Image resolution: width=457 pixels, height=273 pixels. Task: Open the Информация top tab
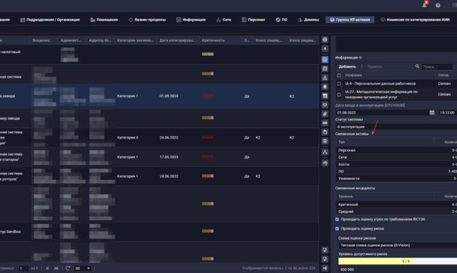[191, 20]
